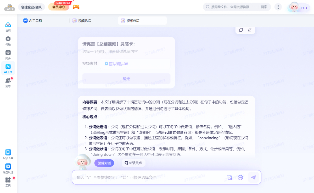
Task: Open App下载 in the sidebar
Action: [x=8, y=154]
